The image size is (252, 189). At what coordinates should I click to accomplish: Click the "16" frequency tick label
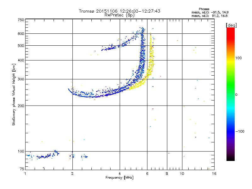point(214,174)
